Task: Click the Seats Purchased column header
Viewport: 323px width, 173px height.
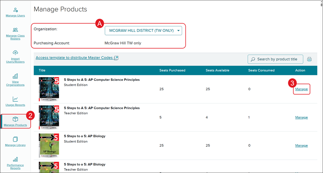Action: (172, 70)
